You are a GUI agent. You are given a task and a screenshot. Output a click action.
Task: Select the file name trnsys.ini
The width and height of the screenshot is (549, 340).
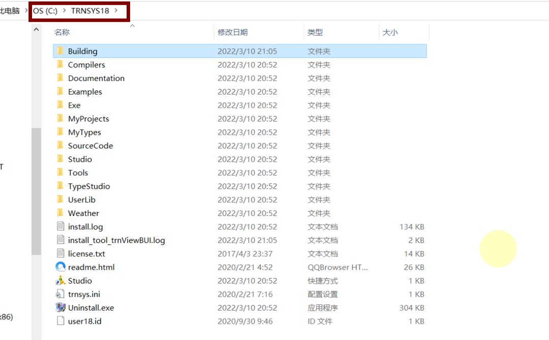pos(84,294)
